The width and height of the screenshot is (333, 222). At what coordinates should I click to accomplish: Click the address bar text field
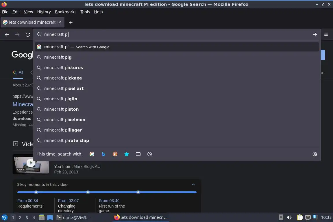(x=176, y=34)
